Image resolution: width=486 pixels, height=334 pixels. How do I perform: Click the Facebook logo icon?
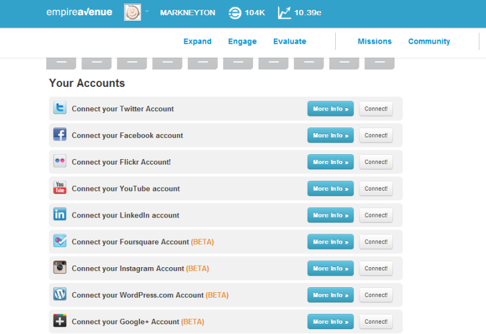click(x=60, y=134)
